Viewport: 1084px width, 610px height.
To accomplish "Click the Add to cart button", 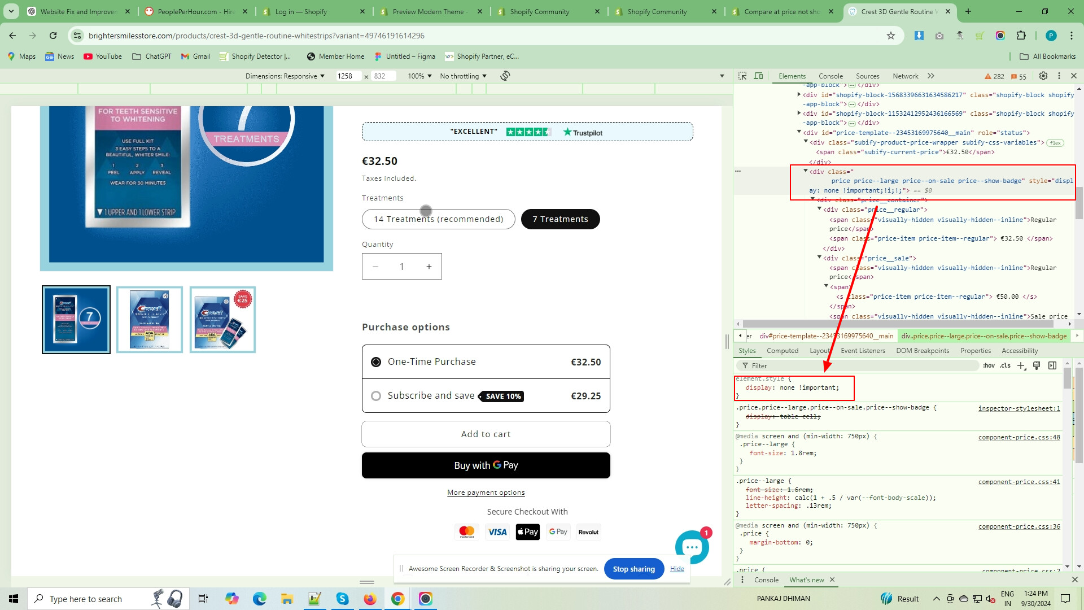I will (486, 434).
